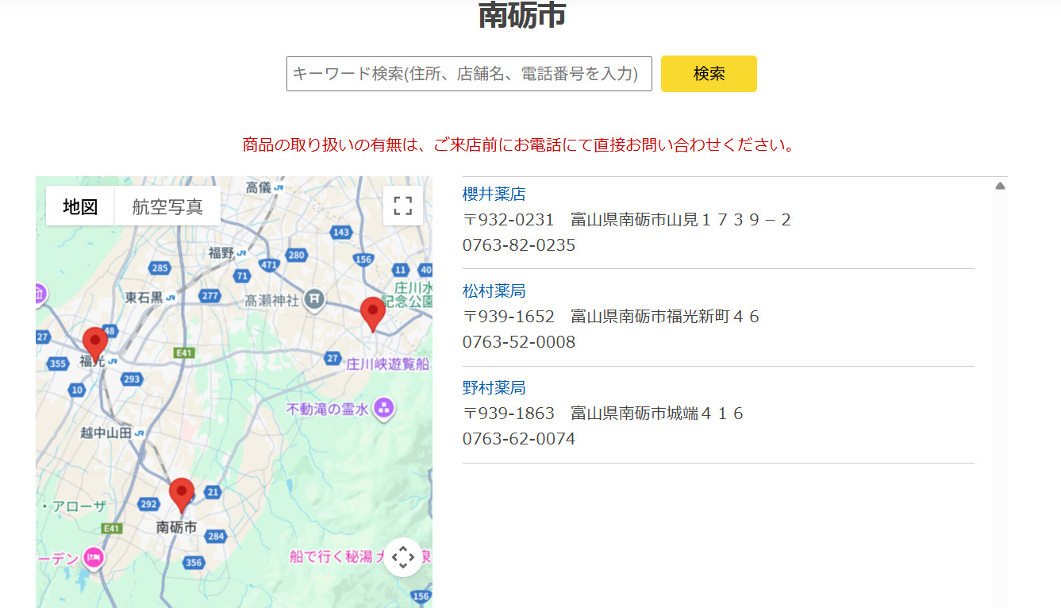This screenshot has width=1061, height=608.
Task: Click the 高瀬神社 shrine icon on map
Action: tap(315, 299)
